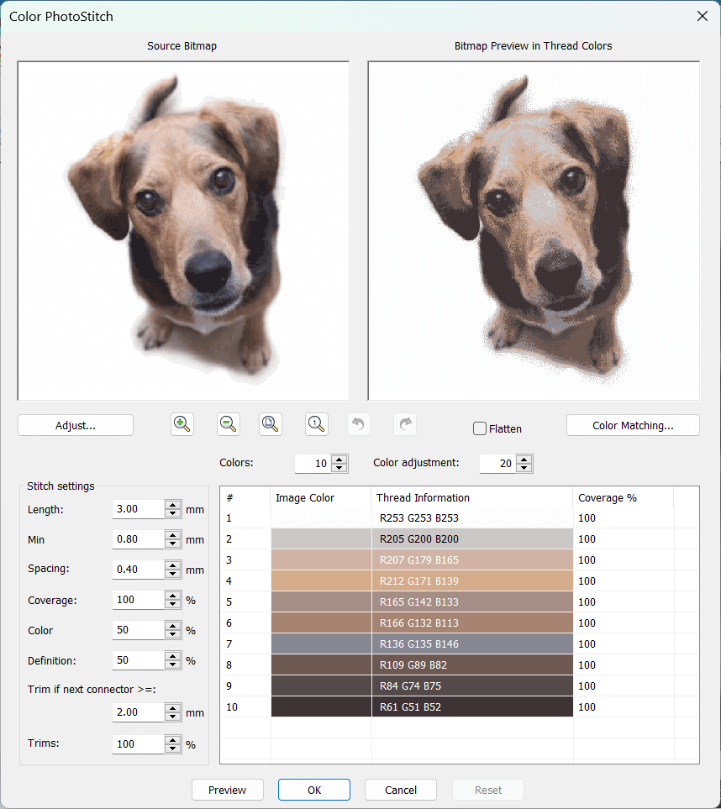Click the Undo arrow icon
721x809 pixels.
(359, 424)
